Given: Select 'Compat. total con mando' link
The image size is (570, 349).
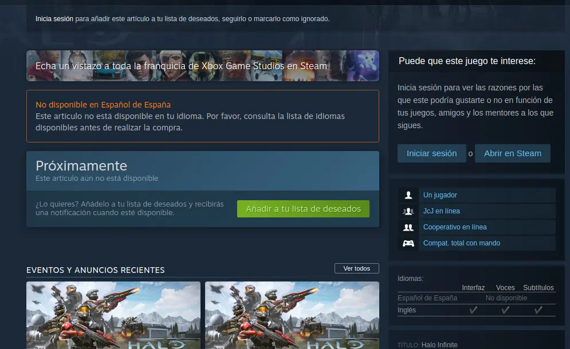Looking at the screenshot, I should click(x=462, y=243).
